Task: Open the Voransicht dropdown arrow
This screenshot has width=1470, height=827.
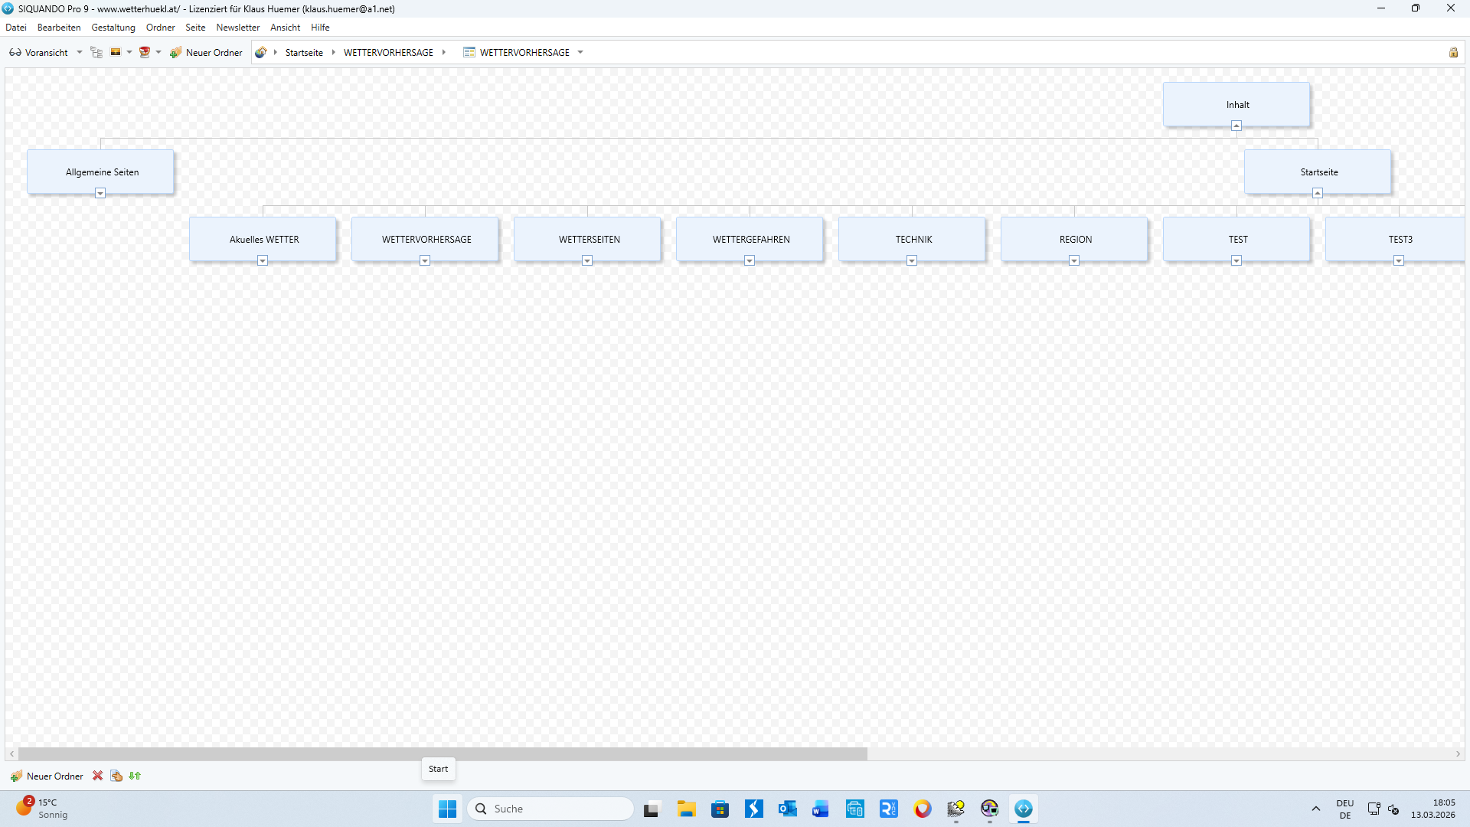Action: [x=80, y=52]
